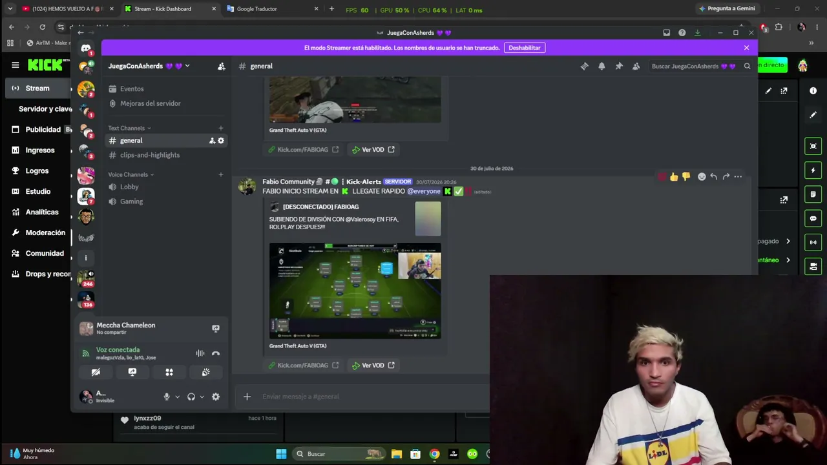The image size is (827, 465).
Task: Open noise suppression voice settings
Action: point(200,353)
